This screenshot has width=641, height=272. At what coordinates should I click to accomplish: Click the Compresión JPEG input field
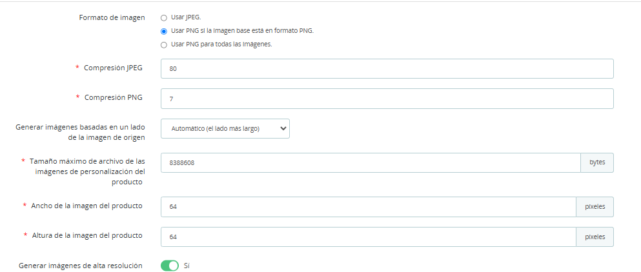[387, 69]
